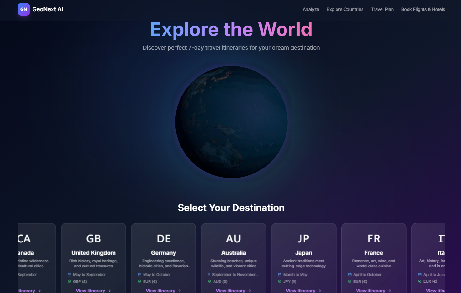461x293 pixels.
Task: Click the pin icon on the Italy card
Action: coord(420,281)
